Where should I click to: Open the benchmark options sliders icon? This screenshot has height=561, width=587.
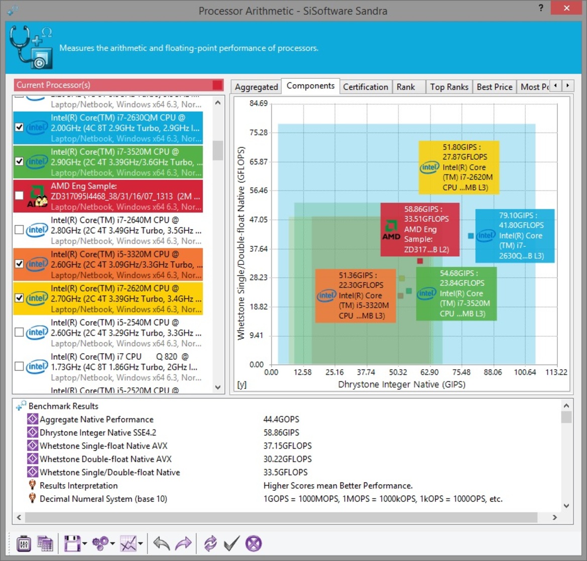click(x=24, y=543)
